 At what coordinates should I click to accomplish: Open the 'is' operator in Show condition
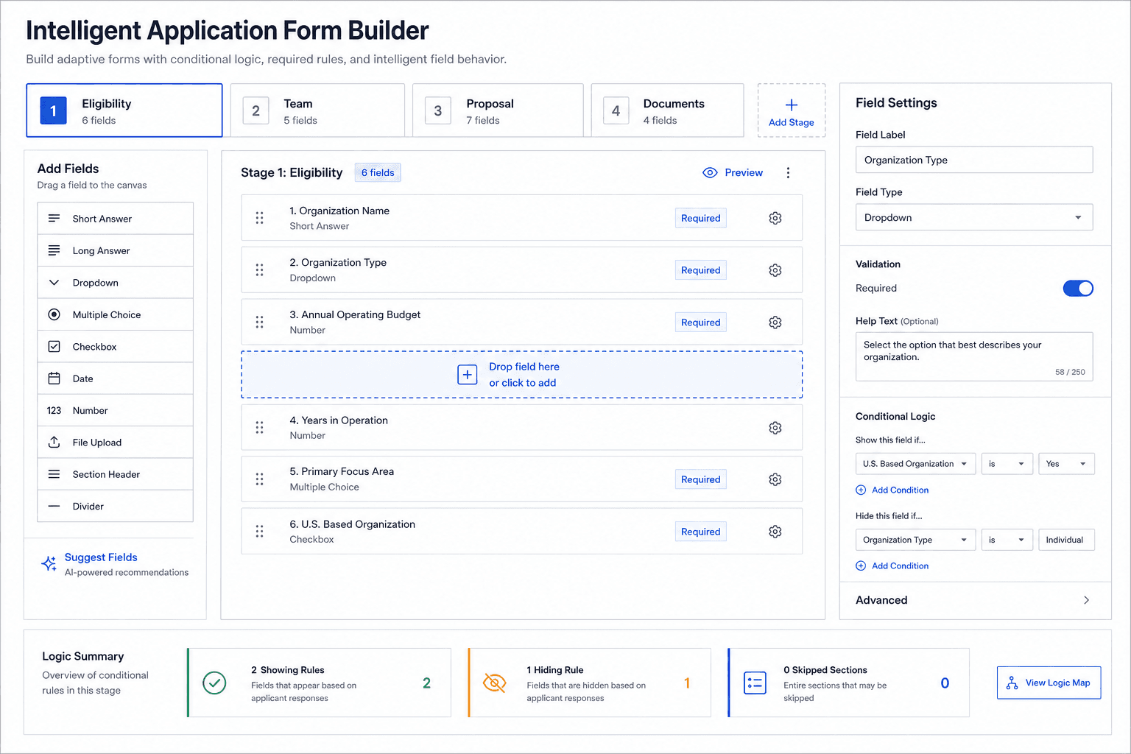pyautogui.click(x=1007, y=464)
